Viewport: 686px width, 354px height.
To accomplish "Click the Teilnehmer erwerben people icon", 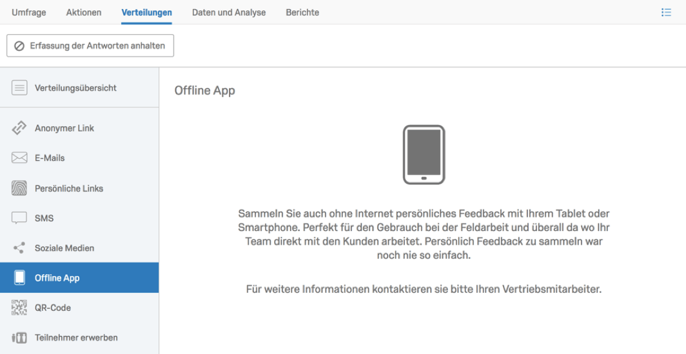I will pyautogui.click(x=19, y=337).
